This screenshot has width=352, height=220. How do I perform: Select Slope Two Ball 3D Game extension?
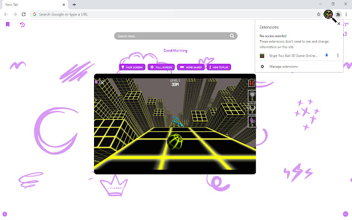coord(293,56)
